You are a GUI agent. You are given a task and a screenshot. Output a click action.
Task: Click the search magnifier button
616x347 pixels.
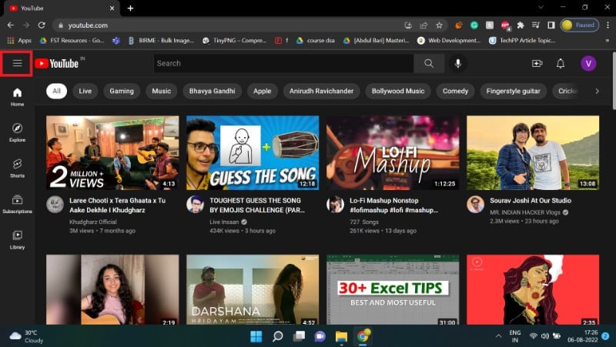(x=429, y=63)
